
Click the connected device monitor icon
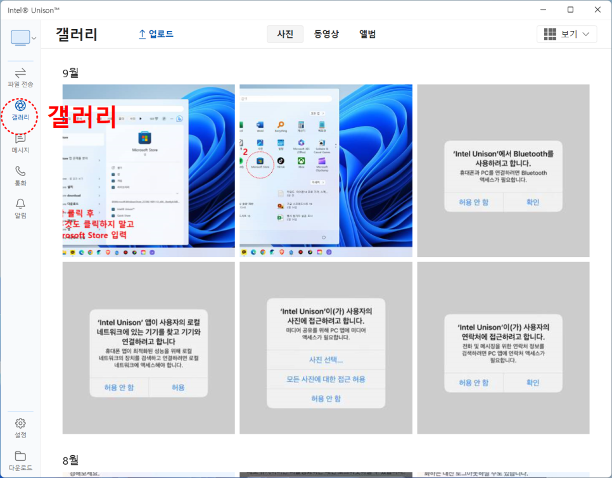pyautogui.click(x=20, y=38)
